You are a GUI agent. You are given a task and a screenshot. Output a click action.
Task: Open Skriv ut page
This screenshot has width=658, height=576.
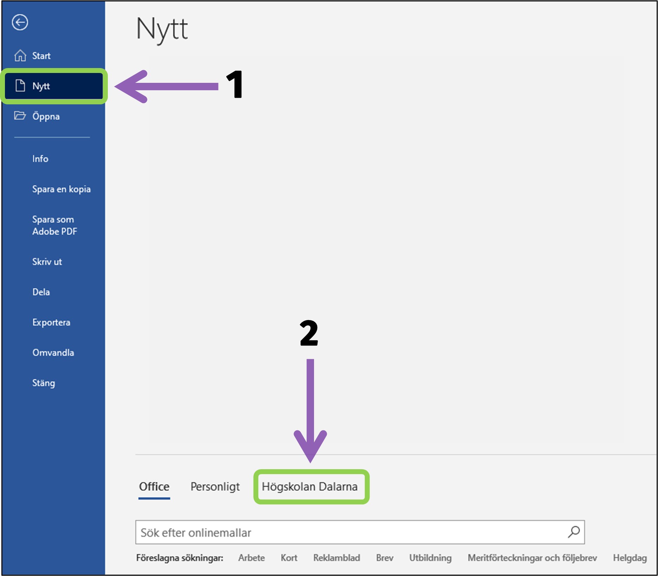tap(47, 262)
